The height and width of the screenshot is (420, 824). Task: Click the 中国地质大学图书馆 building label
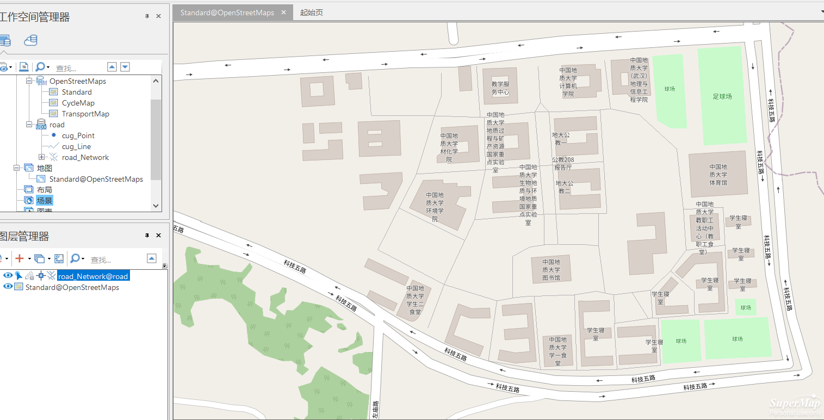point(550,270)
